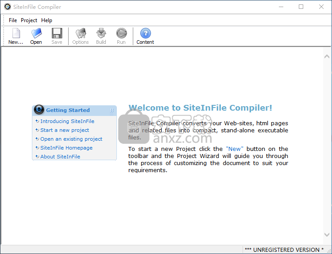This screenshot has width=332, height=254.
Task: Collapse the Getting Started panel toggle icon
Action: (x=112, y=110)
